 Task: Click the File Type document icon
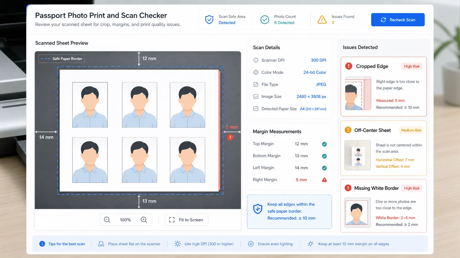point(256,85)
